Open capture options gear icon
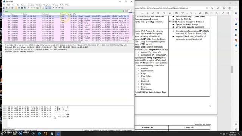The image size is (242, 136). tap(12, 8)
